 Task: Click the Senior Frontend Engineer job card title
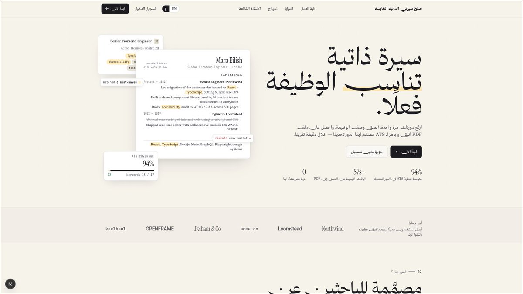click(x=131, y=41)
